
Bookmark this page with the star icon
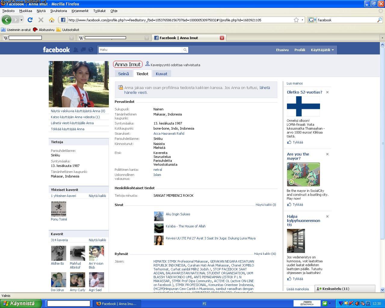tap(296, 20)
